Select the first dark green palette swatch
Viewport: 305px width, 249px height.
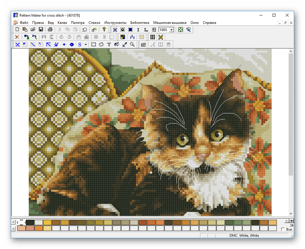(x=30, y=222)
